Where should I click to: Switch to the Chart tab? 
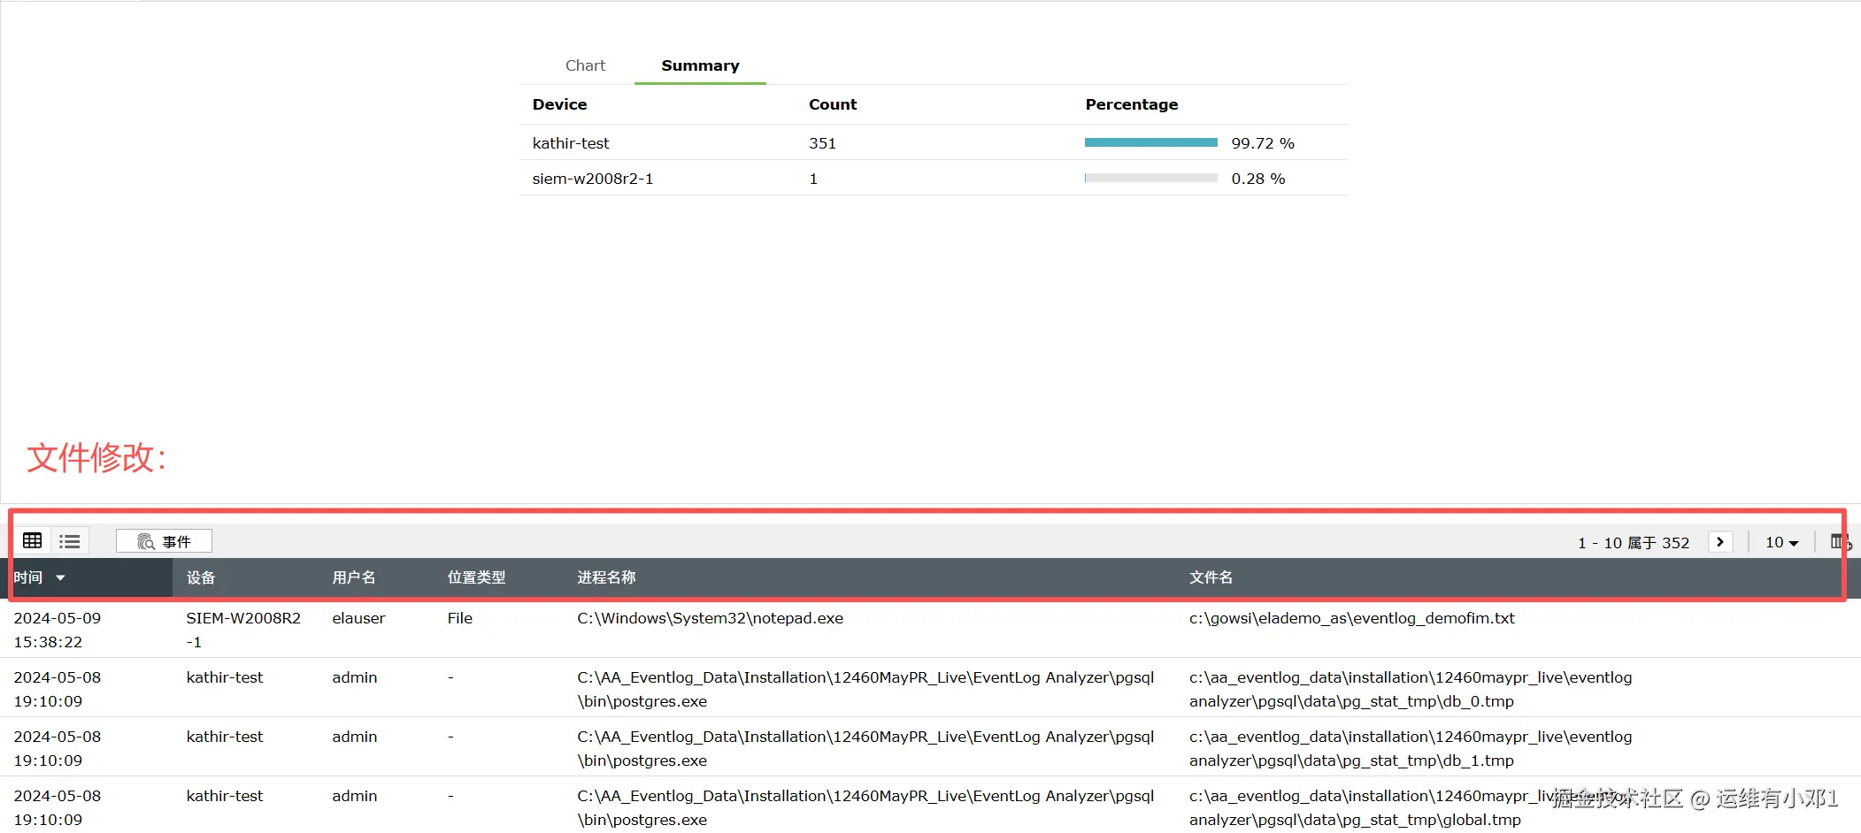pos(585,65)
